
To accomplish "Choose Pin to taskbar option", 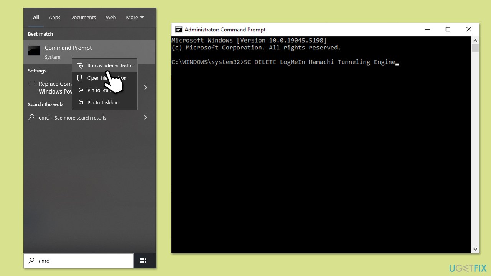I will pos(105,102).
